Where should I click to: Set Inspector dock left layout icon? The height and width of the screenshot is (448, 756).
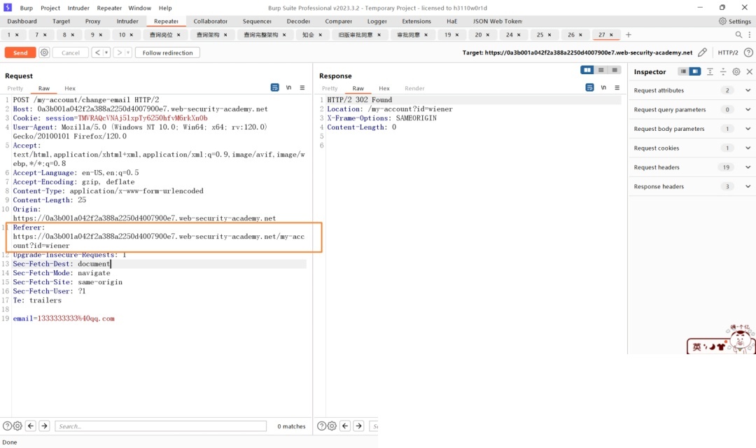[683, 71]
